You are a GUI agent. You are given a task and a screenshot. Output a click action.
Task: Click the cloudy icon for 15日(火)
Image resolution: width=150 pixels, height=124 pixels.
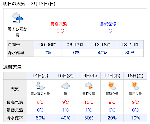coord(66,86)
